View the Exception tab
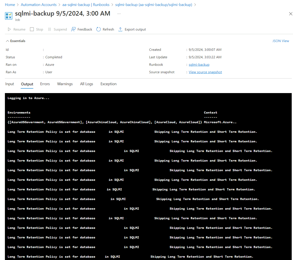The height and width of the screenshot is (260, 293). tap(108, 84)
